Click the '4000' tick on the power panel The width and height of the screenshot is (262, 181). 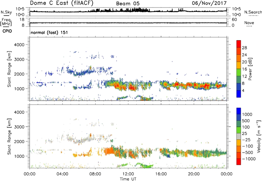[x=19, y=45]
